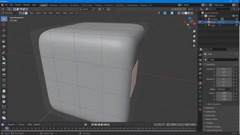Select the Edge Slide tool
Viewport: 240px width, 135px height.
[x=4, y=107]
